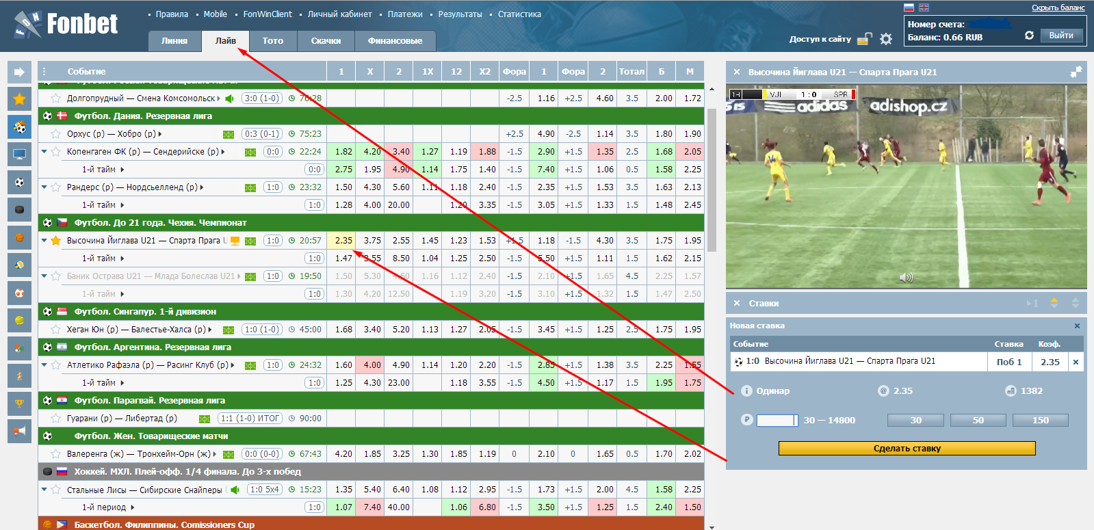Set the bet amount to 50

[x=978, y=421]
